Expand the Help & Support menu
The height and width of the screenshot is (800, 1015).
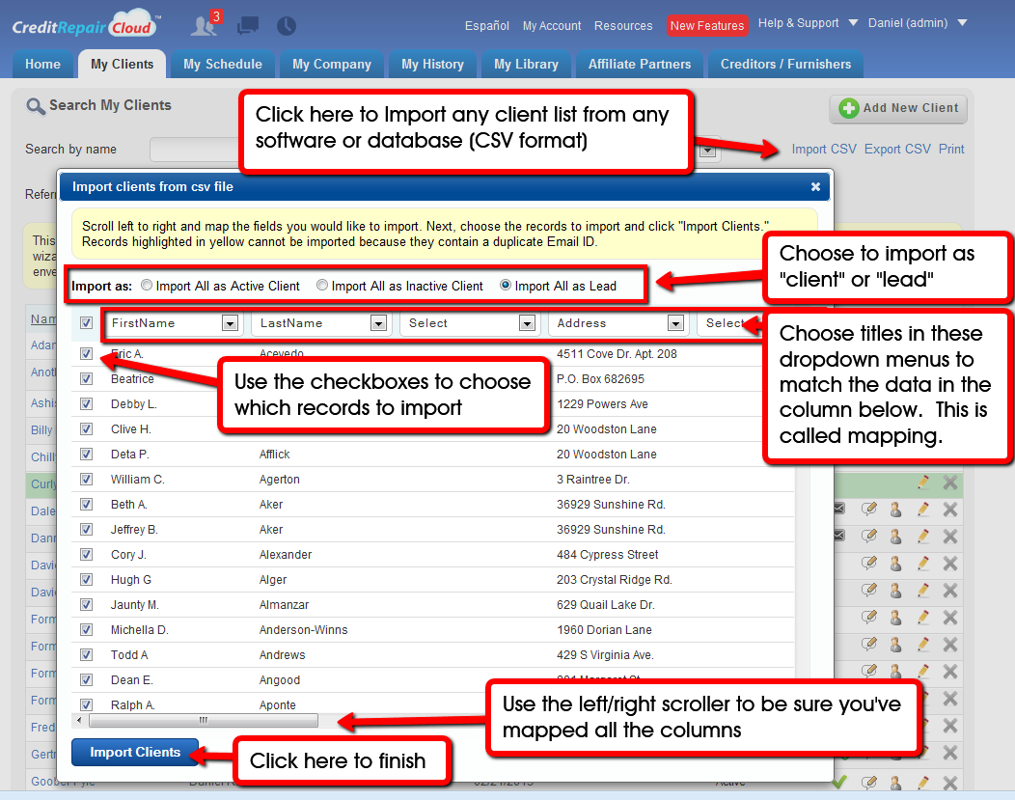(808, 23)
